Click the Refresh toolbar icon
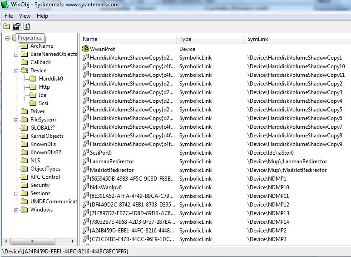The width and height of the screenshot is (351, 257). [x=26, y=26]
